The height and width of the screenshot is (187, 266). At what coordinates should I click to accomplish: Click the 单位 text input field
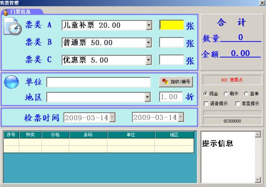(98, 82)
